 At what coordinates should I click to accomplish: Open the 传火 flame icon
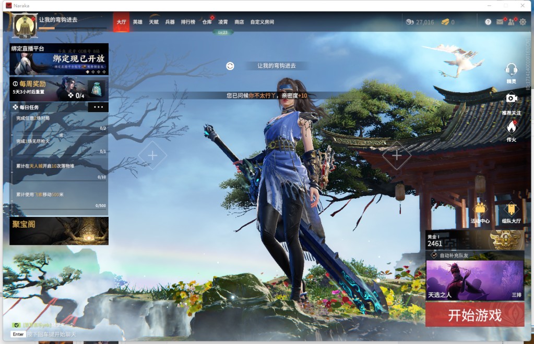click(511, 128)
